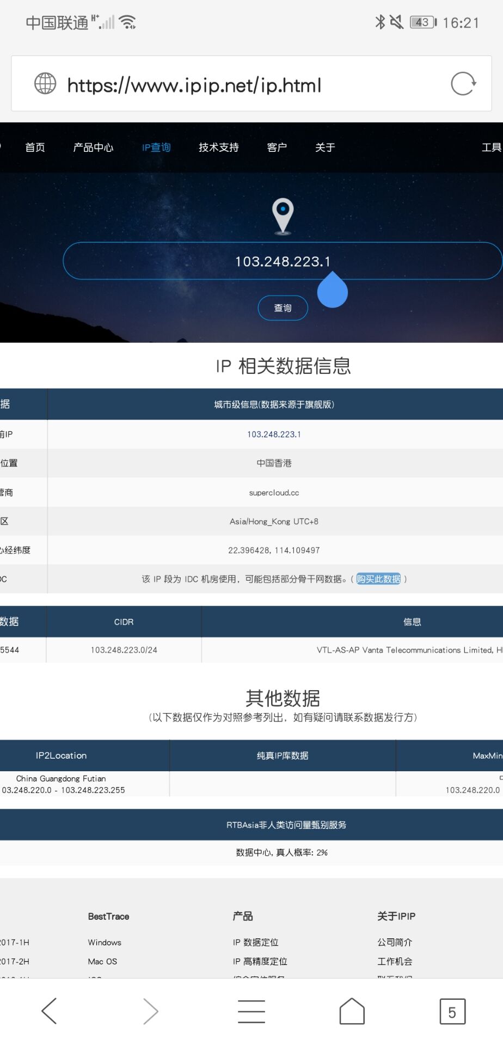Open the 客户 nav item
Viewport: 503px width, 1045px height.
pos(277,147)
